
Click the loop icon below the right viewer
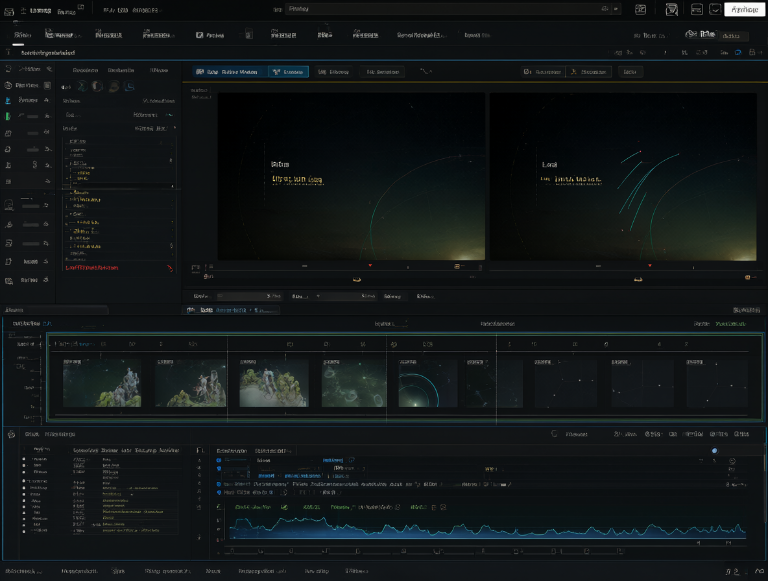pyautogui.click(x=638, y=279)
